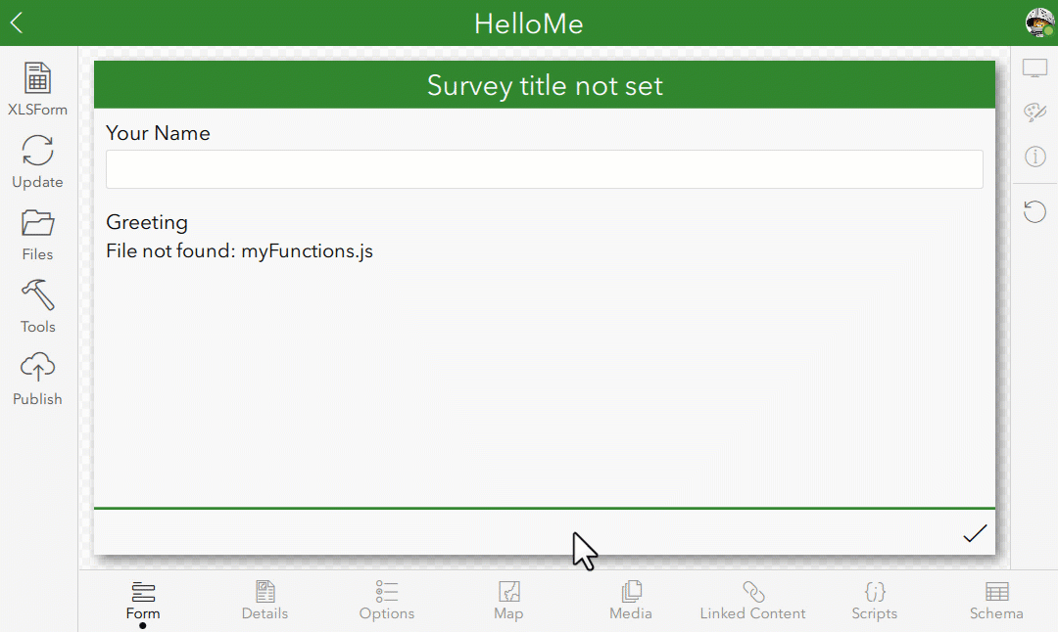The width and height of the screenshot is (1058, 632).
Task: Open the survey Options tab
Action: coord(386,599)
